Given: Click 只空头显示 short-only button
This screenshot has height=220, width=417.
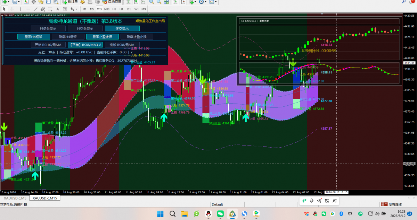Looking at the screenshot, I should 85,28.
